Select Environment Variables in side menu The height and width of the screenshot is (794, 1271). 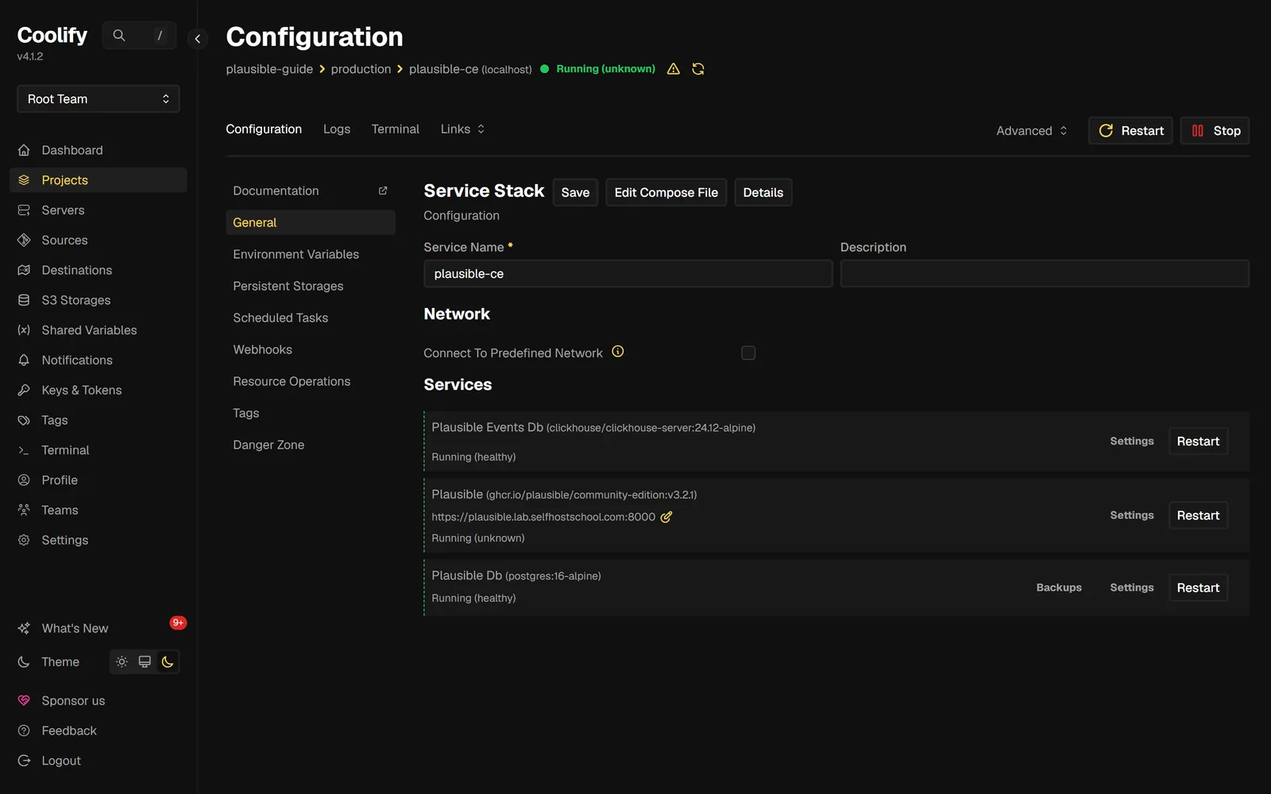(311, 254)
